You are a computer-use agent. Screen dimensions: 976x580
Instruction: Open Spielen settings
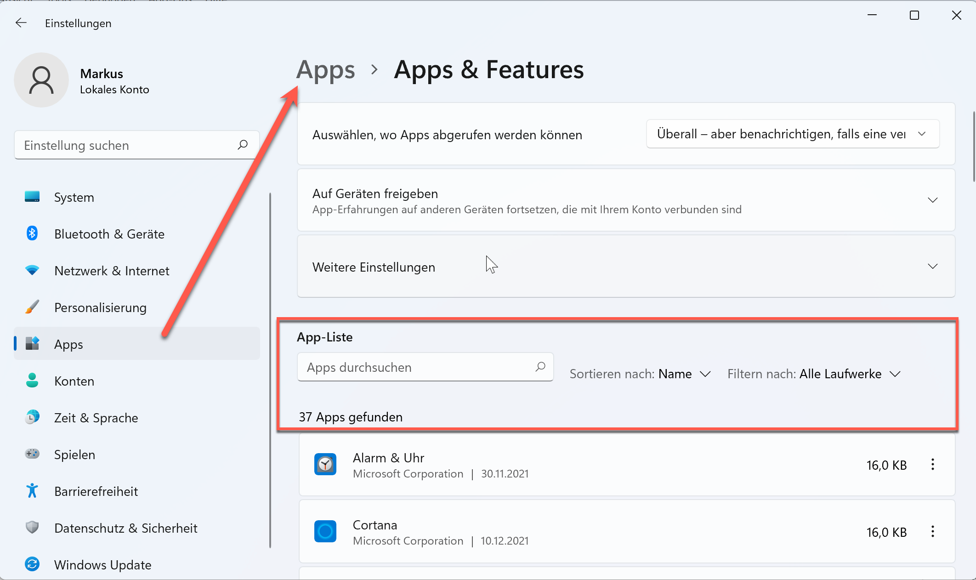point(137,454)
